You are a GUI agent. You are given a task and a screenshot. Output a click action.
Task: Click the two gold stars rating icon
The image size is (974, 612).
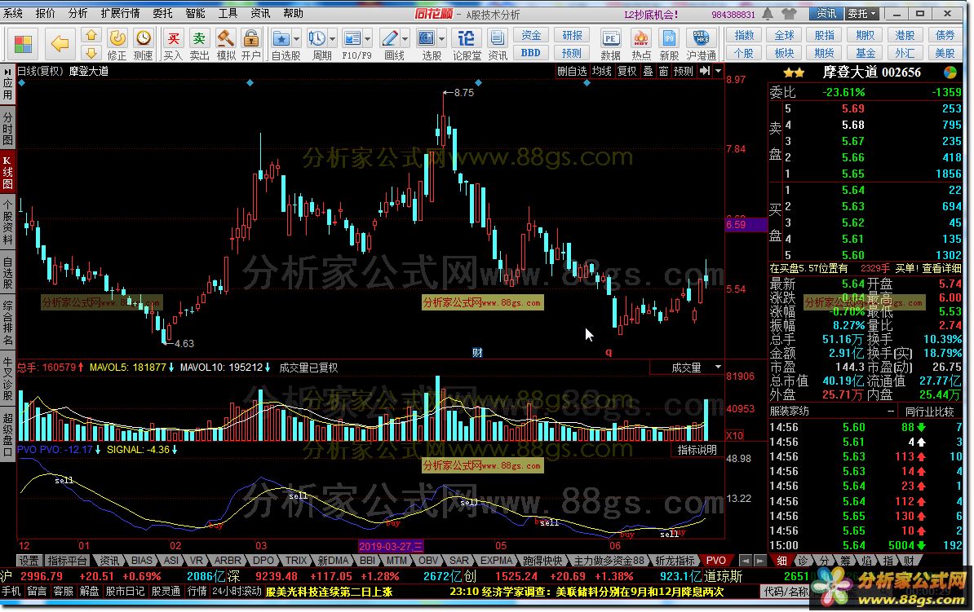point(794,73)
